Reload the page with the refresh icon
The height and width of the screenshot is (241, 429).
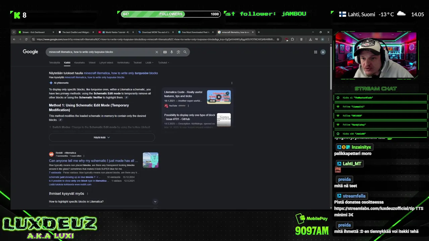tap(26, 39)
